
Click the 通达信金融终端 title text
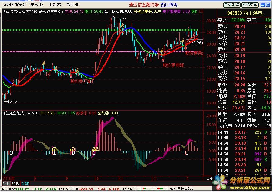(144, 5)
